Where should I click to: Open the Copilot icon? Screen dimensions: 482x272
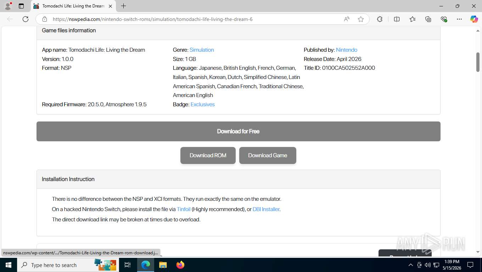point(474,19)
